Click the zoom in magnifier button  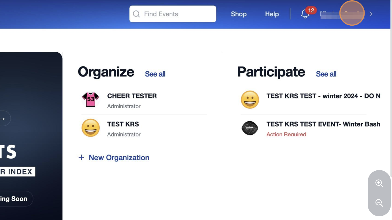coord(379,183)
